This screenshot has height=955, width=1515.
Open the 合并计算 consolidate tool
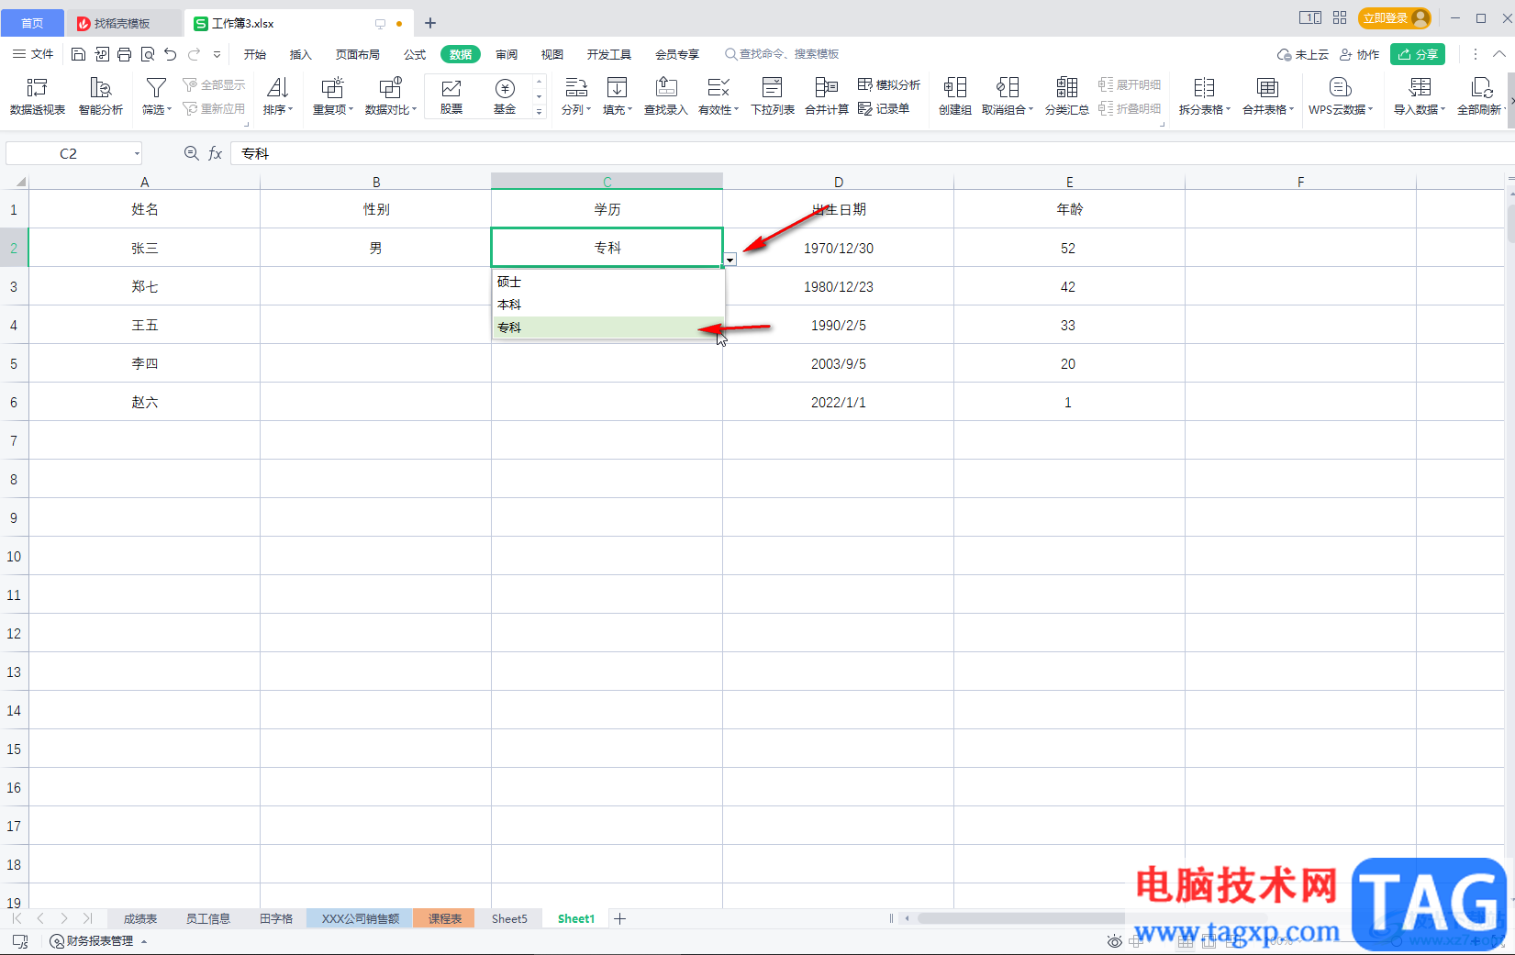[x=827, y=96]
